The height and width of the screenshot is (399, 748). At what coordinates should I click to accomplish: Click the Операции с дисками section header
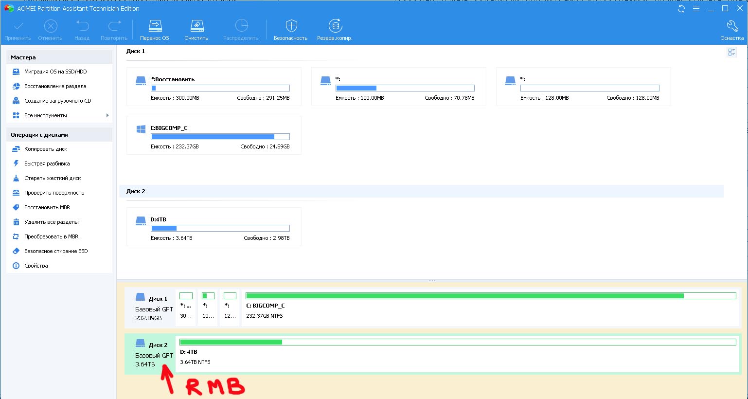(x=59, y=135)
